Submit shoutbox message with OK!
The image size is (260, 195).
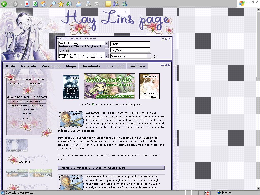pos(156,57)
